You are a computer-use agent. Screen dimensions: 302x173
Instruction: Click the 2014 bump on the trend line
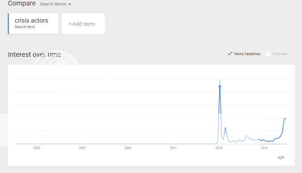246,136
